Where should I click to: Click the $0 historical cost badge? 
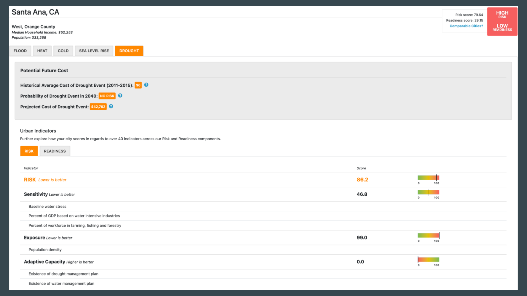pos(138,85)
